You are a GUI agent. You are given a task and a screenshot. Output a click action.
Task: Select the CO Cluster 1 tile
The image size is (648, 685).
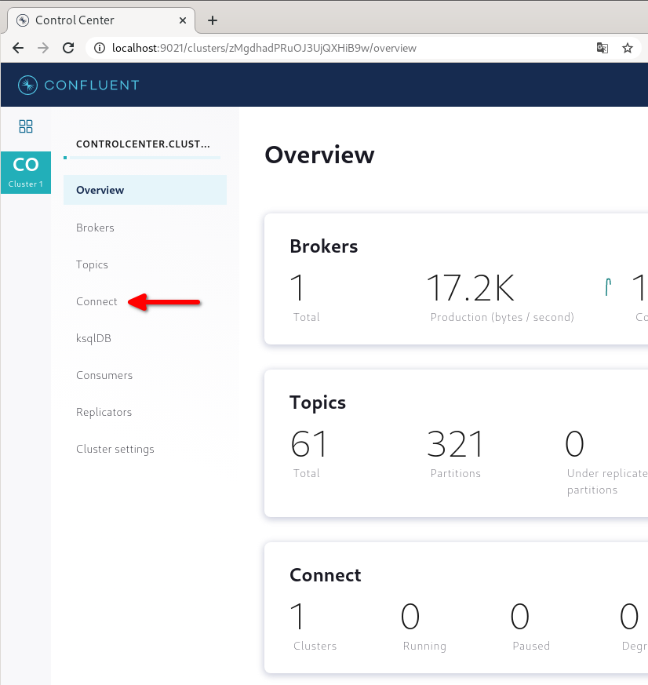click(26, 172)
